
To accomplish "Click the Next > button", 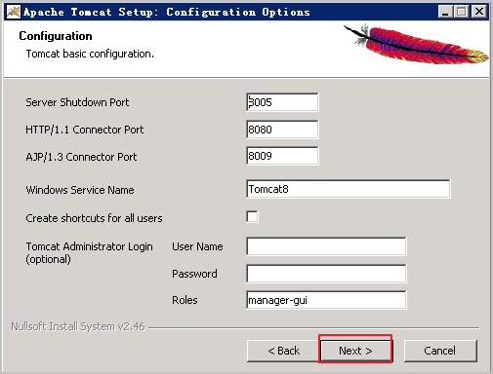I will [x=355, y=351].
